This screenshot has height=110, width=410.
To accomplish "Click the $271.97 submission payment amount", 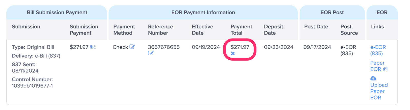I will click(x=79, y=47).
